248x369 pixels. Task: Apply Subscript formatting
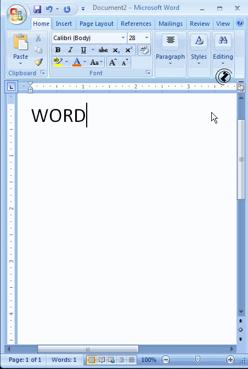tap(116, 50)
